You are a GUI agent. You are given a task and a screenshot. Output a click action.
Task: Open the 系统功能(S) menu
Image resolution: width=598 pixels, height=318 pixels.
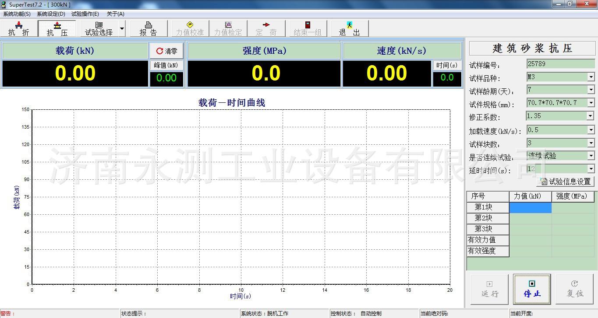pyautogui.click(x=17, y=14)
